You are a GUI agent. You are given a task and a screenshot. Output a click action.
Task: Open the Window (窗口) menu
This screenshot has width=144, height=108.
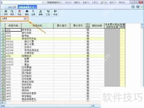pyautogui.click(x=104, y=2)
